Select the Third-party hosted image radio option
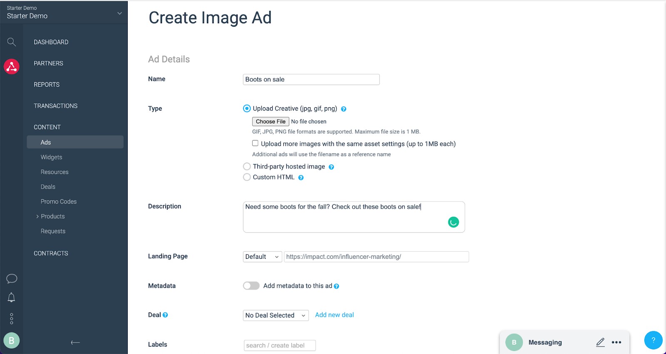Screen dimensions: 666x354 coord(247,167)
